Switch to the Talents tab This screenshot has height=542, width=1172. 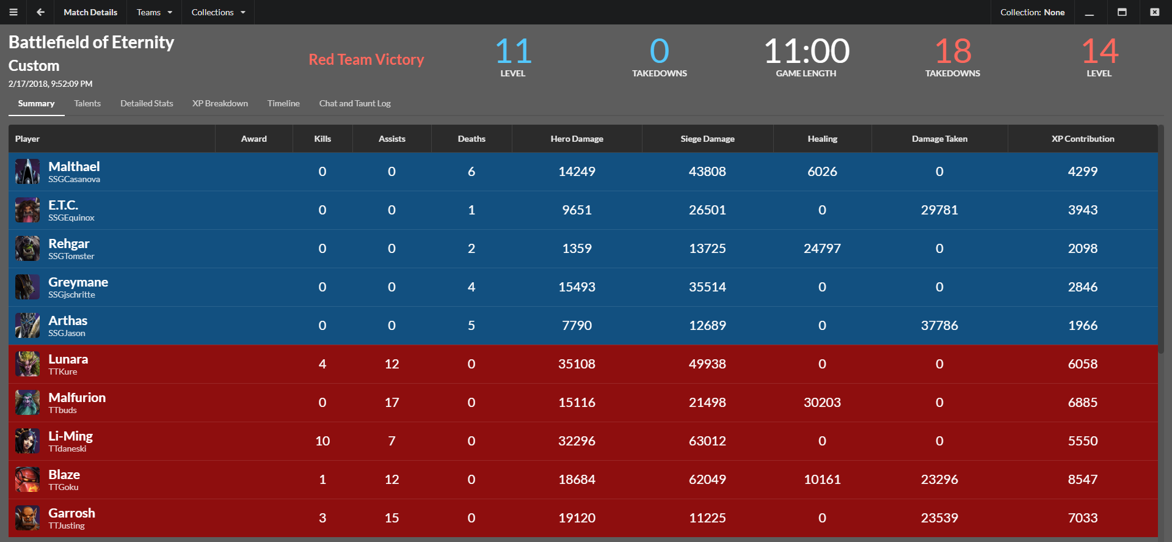coord(87,103)
